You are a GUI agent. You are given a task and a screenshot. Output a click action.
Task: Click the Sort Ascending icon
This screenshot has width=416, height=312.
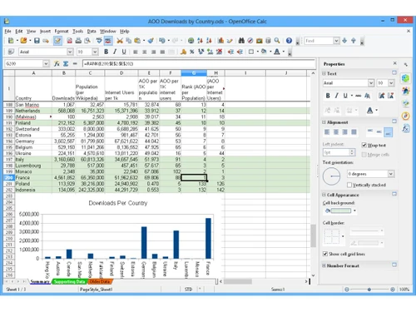pos(200,41)
